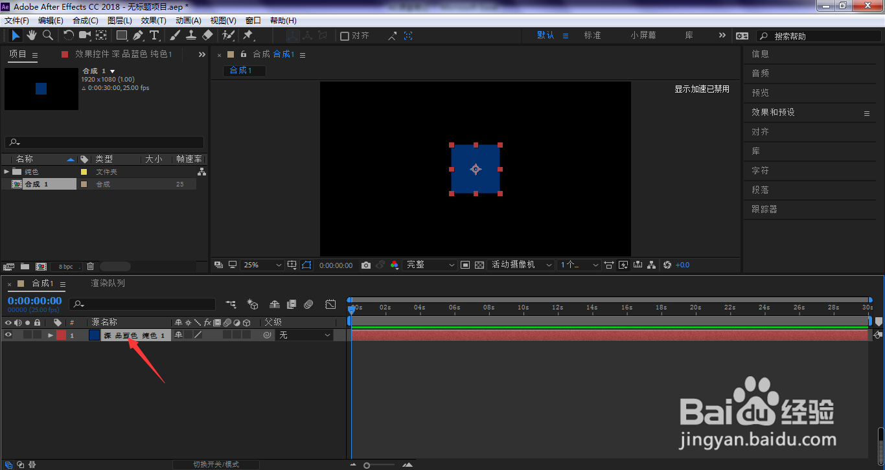Switch to the 标准 workspace
885x470 pixels.
tap(593, 36)
